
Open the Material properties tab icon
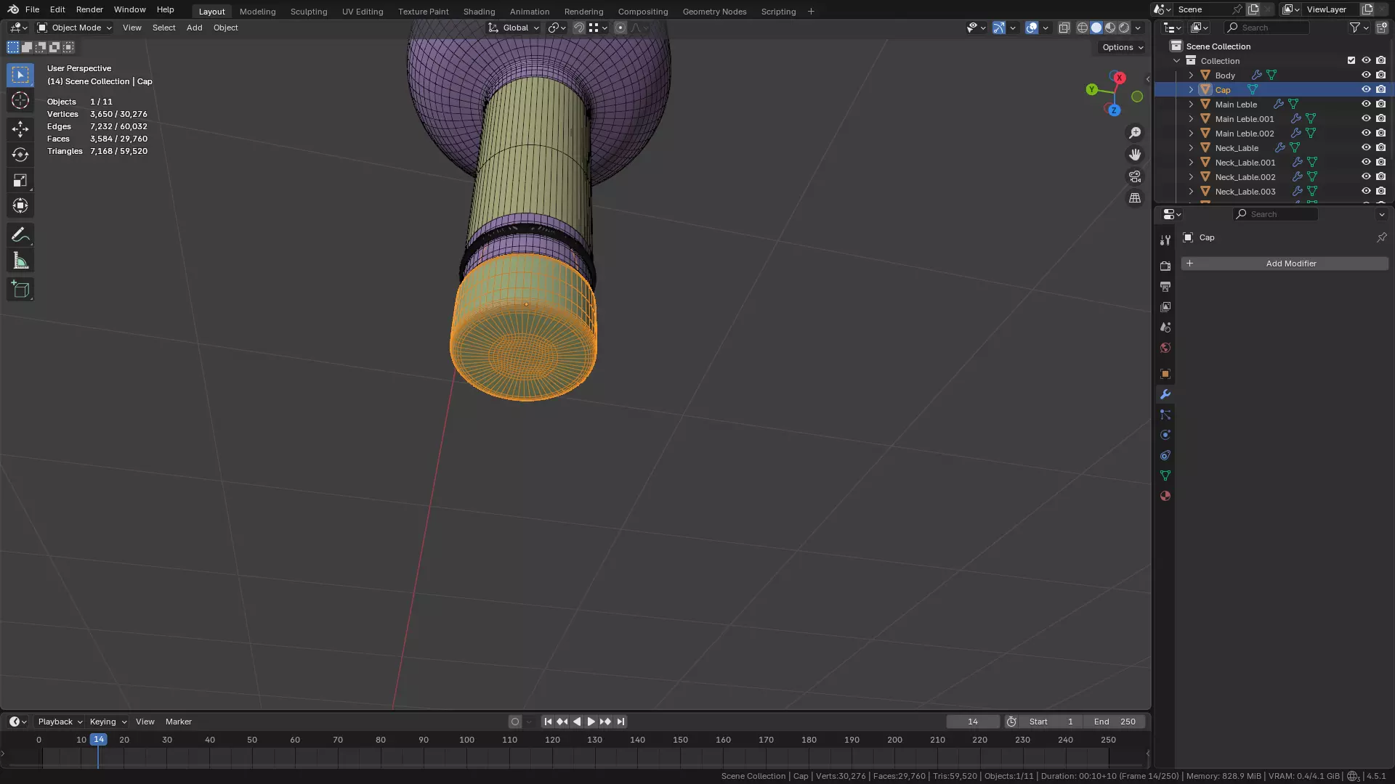tap(1165, 497)
